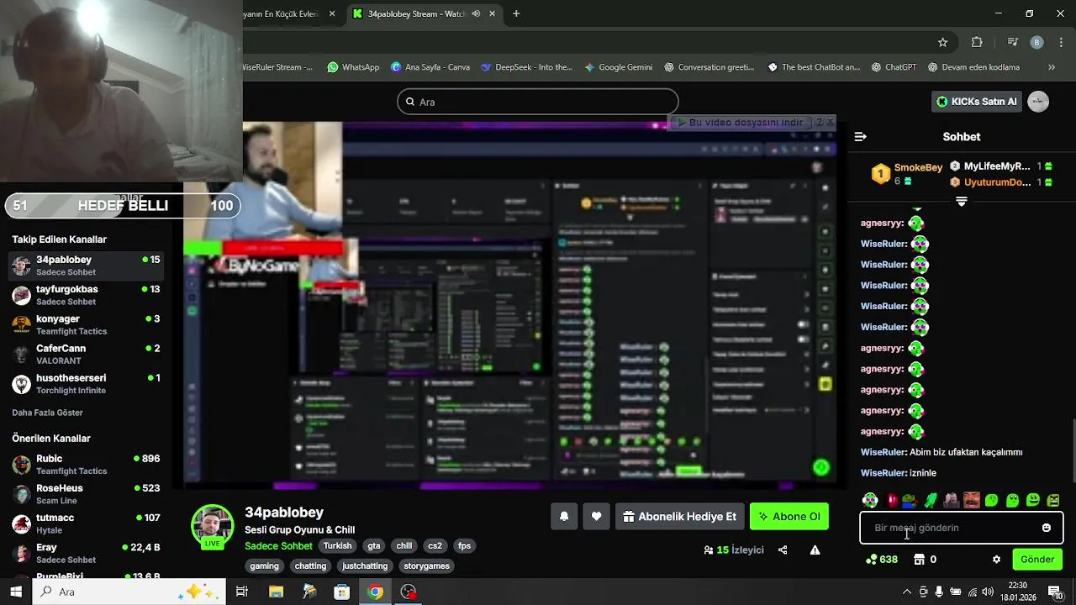The height and width of the screenshot is (605, 1076).
Task: Open the Google Gemini bookmark
Action: point(618,67)
